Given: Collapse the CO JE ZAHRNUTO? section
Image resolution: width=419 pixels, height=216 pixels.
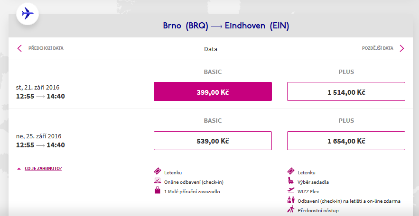Looking at the screenshot, I should pyautogui.click(x=43, y=169).
